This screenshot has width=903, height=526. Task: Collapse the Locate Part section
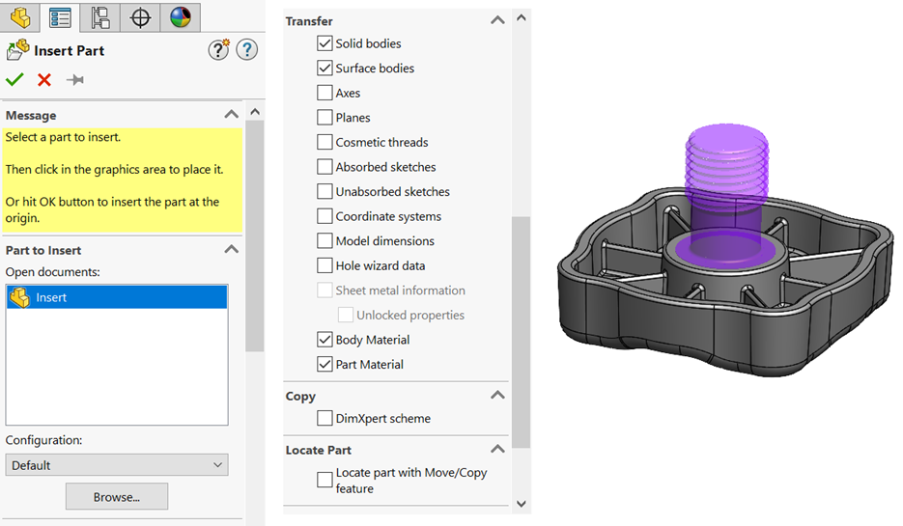point(497,450)
